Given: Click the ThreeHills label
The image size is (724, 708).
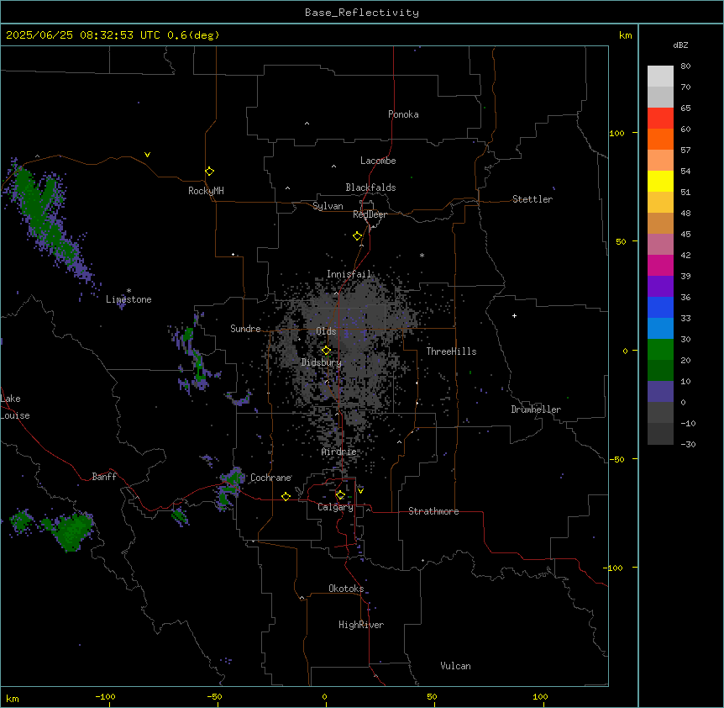Looking at the screenshot, I should coord(451,351).
